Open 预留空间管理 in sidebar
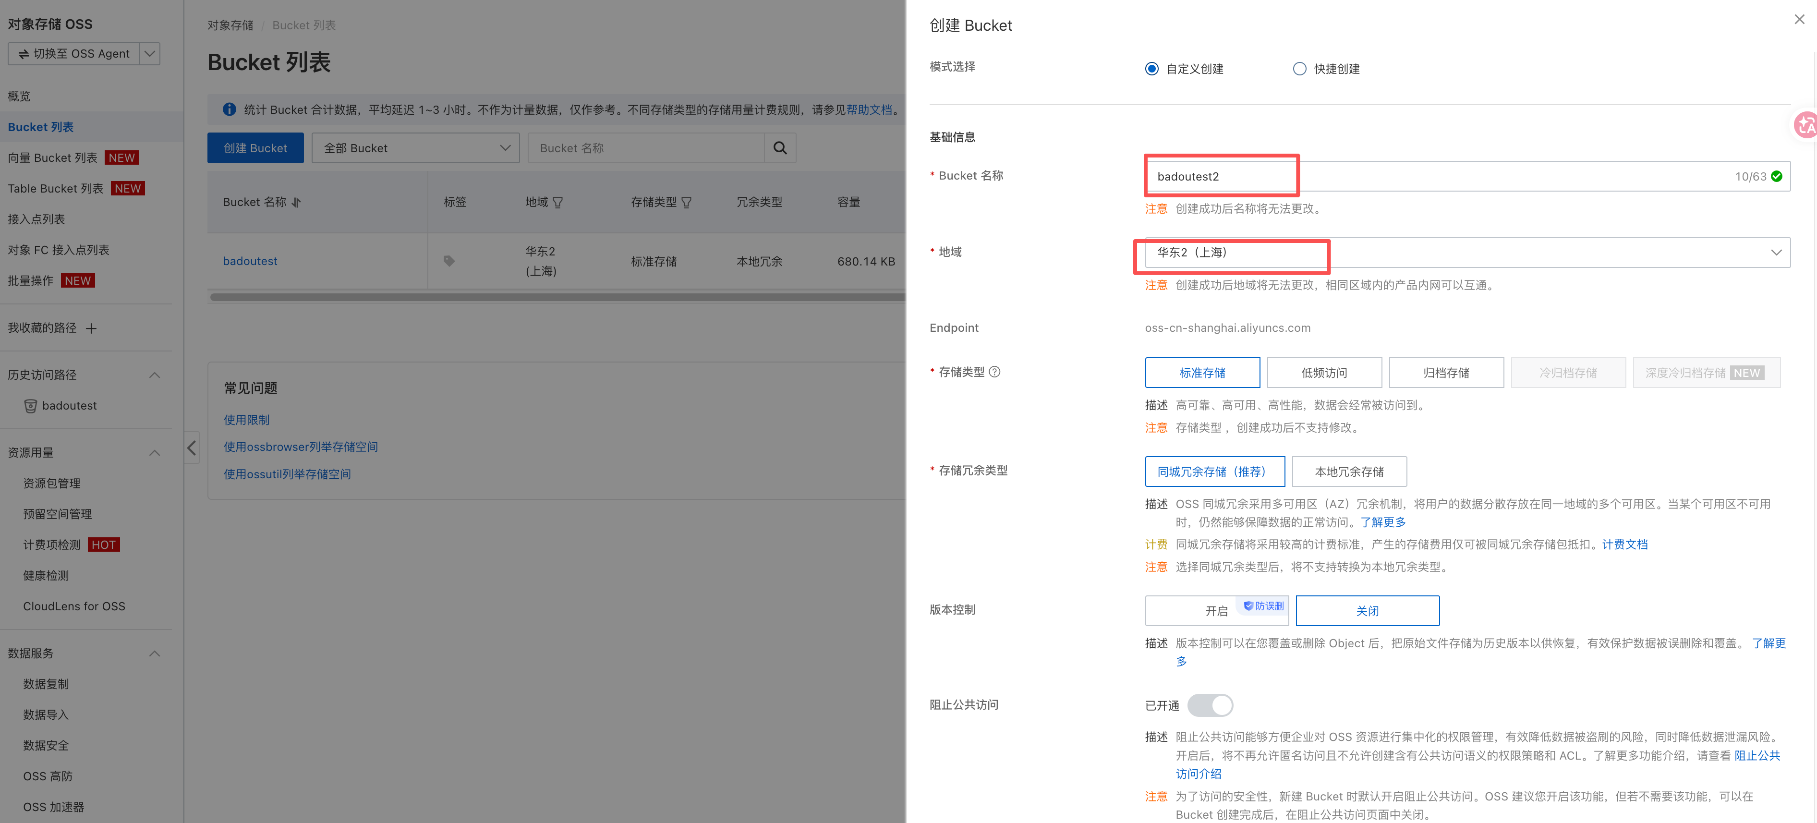1817x823 pixels. tap(57, 514)
